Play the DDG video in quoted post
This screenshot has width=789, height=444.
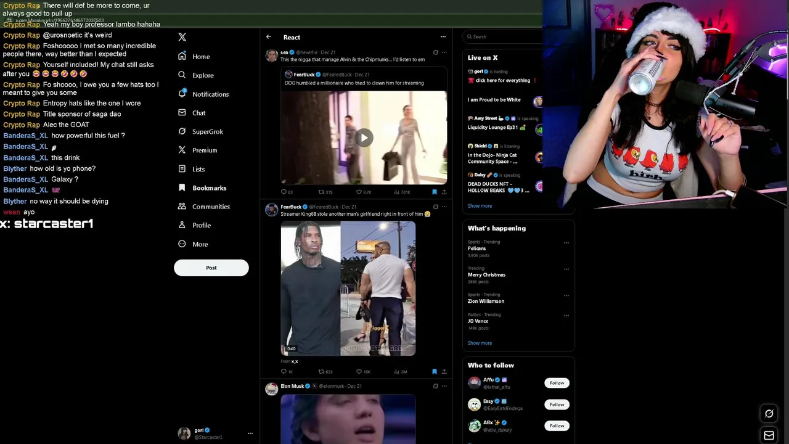click(364, 138)
